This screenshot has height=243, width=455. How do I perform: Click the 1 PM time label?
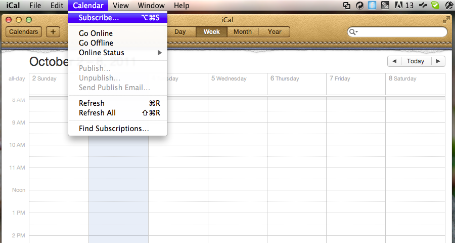(19, 213)
